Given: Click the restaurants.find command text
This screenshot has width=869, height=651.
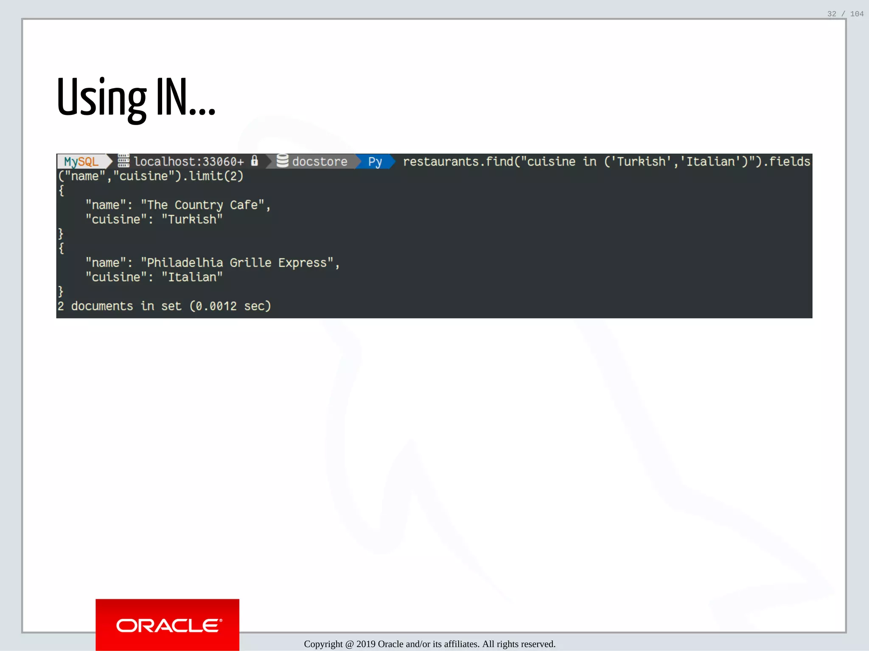Looking at the screenshot, I should point(458,161).
